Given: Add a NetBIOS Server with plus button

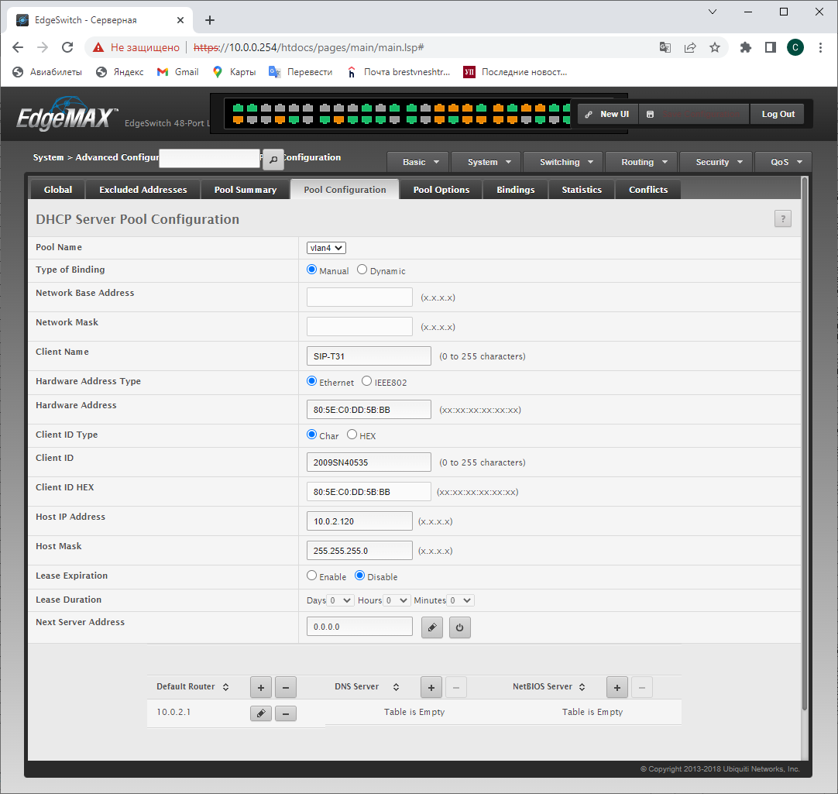Looking at the screenshot, I should [x=617, y=687].
